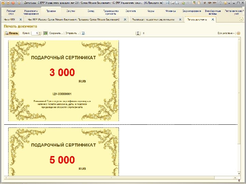Click the calendar icon in title bar
The image size is (246, 184).
click(x=199, y=3)
